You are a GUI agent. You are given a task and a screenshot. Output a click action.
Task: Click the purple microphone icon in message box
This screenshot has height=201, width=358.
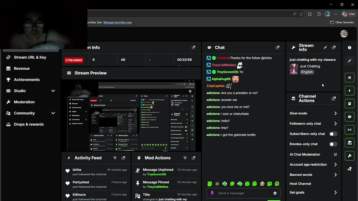212,193
